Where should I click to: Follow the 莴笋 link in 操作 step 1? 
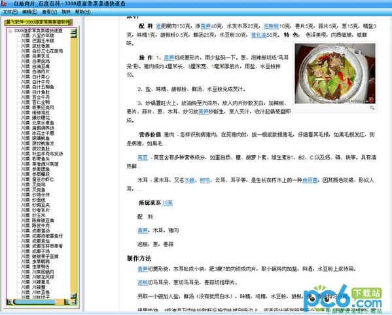(169, 58)
